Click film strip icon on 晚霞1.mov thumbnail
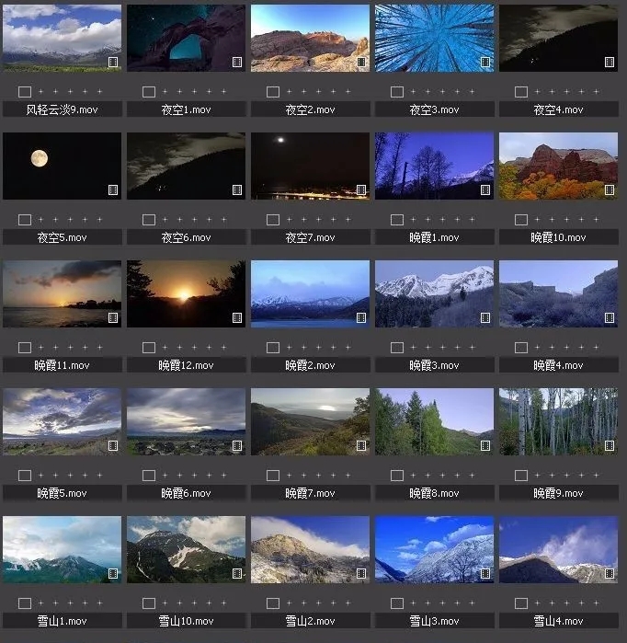 (485, 189)
